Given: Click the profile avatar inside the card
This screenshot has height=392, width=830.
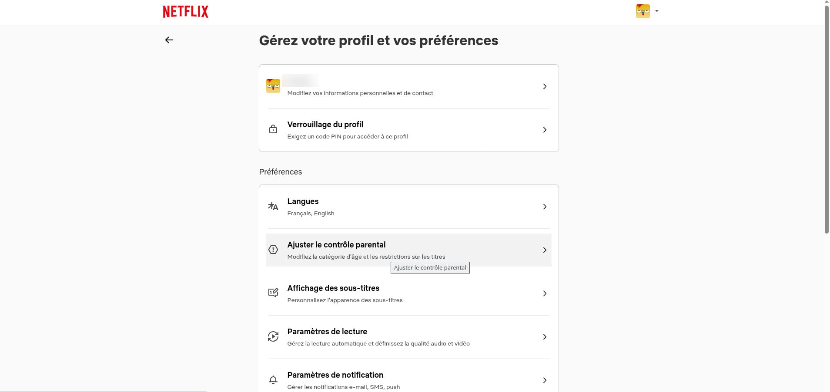Looking at the screenshot, I should click(273, 86).
